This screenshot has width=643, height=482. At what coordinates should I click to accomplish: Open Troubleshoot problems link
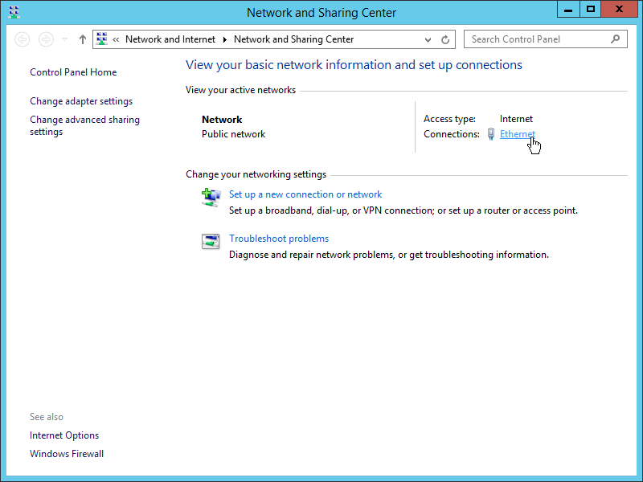coord(279,239)
